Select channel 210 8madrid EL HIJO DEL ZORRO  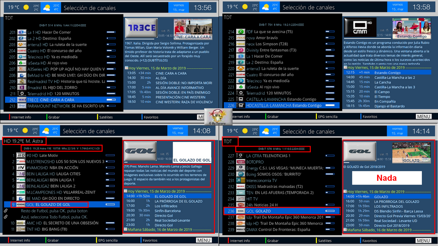click(63, 88)
